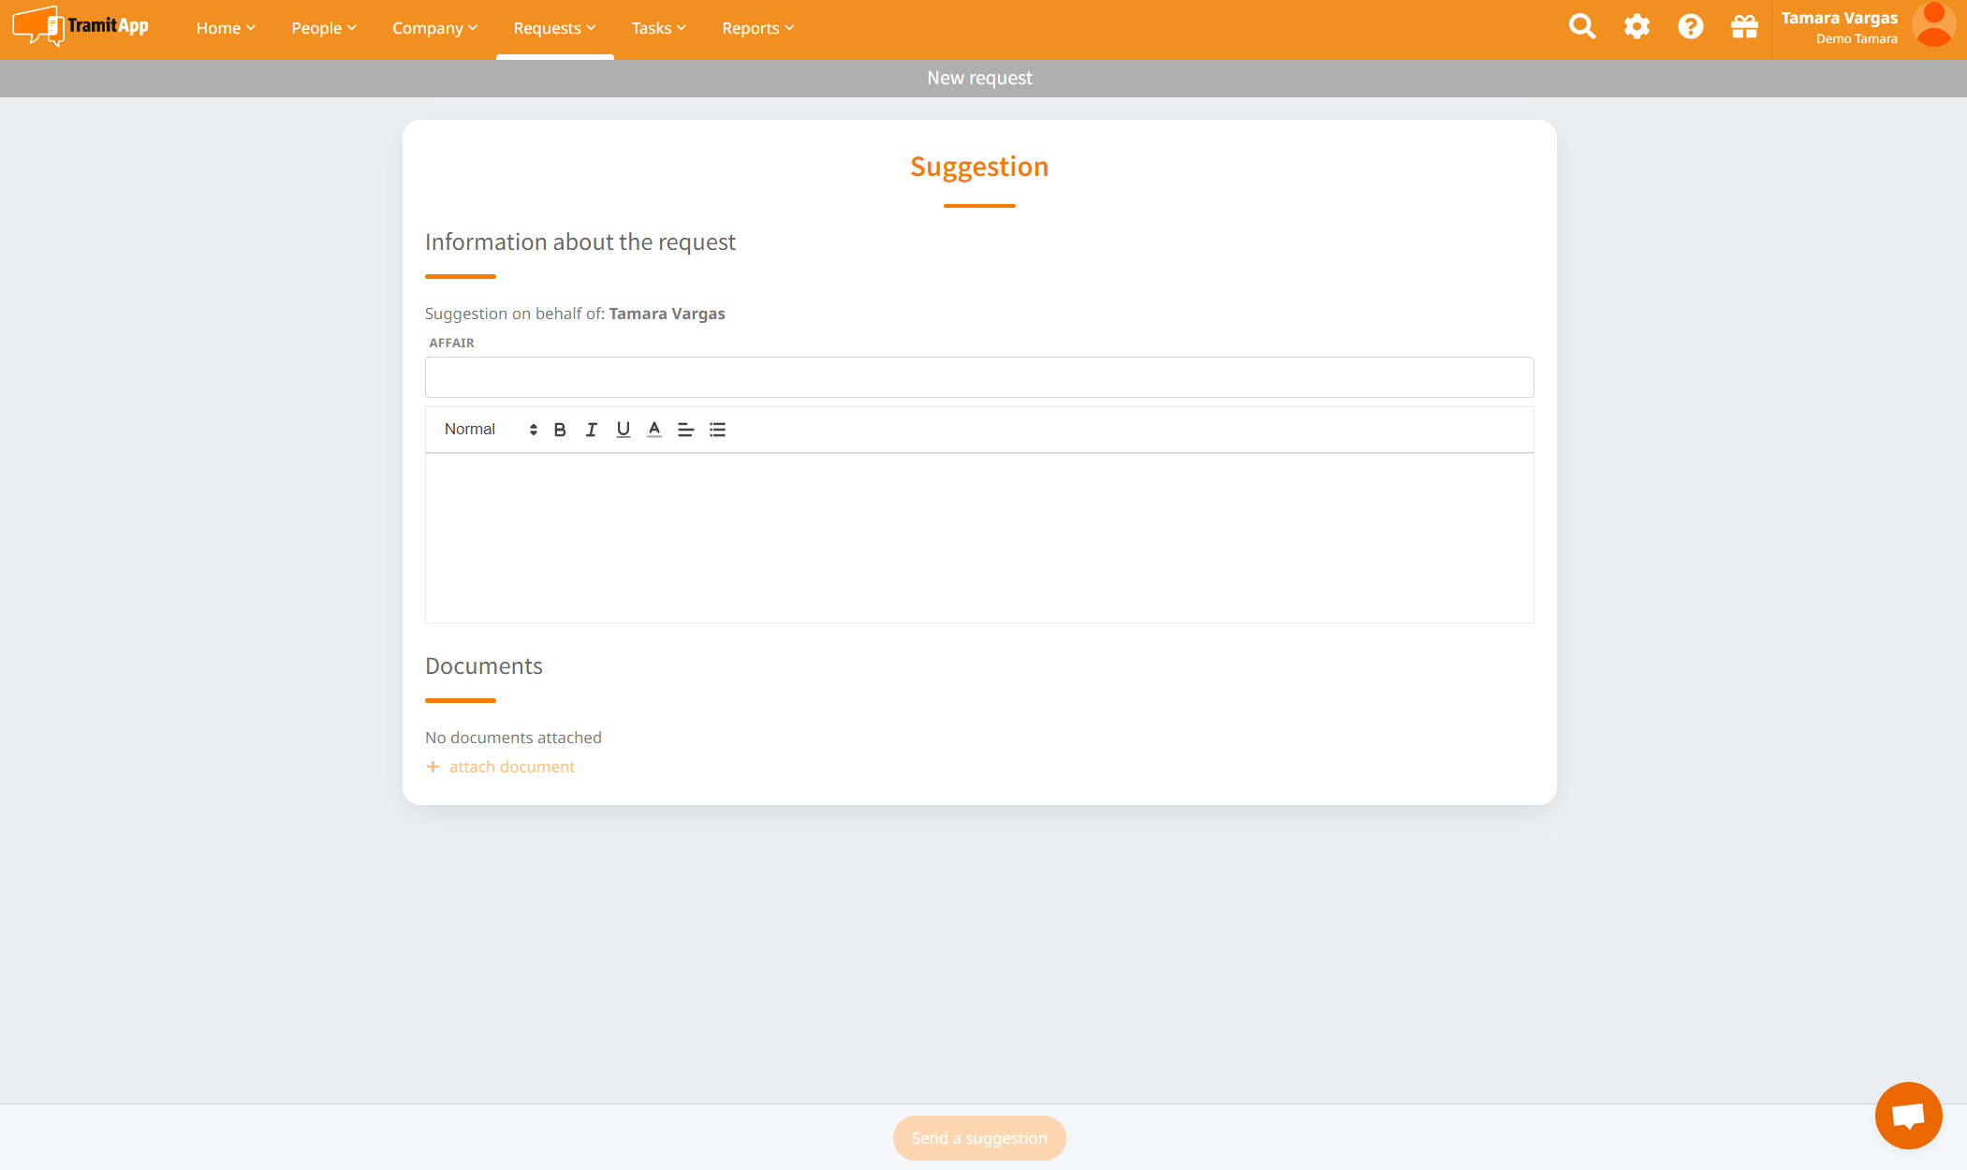Open the settings gear
This screenshot has height=1170, width=1967.
(1637, 27)
